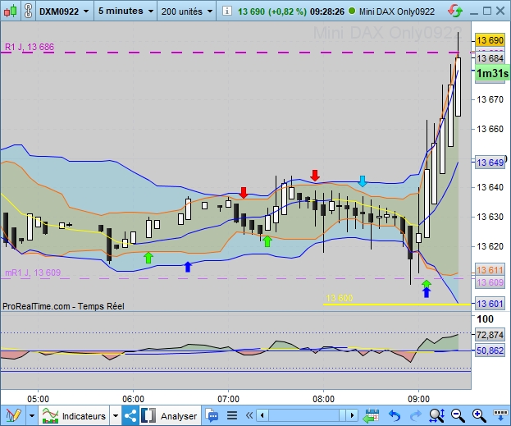Click the scrollbar right arrow
Screen dimensions: 511x426
point(352,415)
